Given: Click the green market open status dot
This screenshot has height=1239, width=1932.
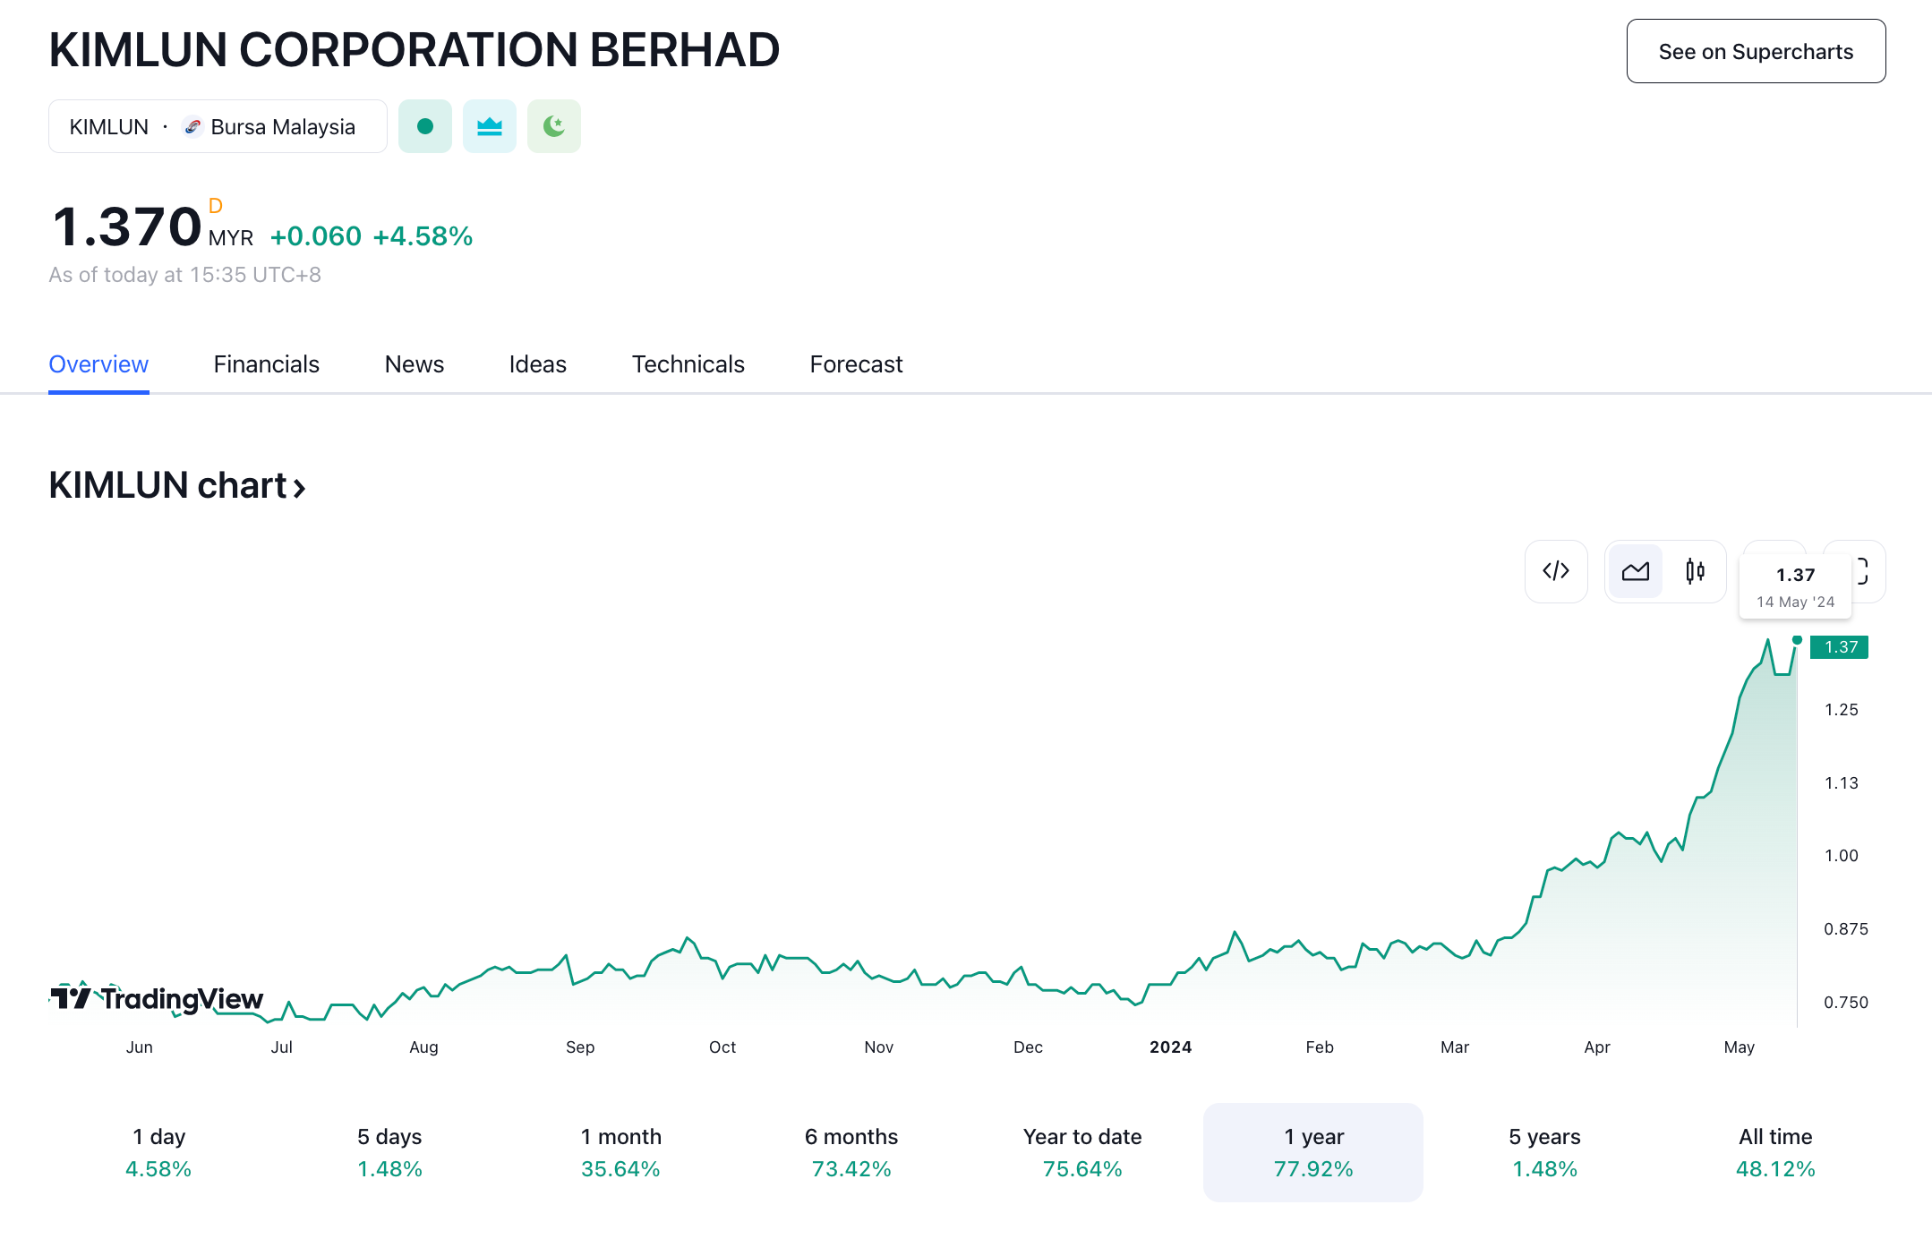Looking at the screenshot, I should click(425, 126).
